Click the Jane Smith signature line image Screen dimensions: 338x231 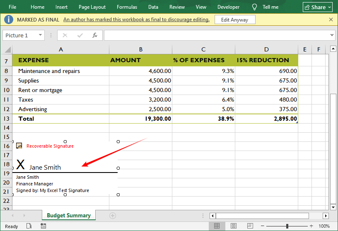(x=65, y=168)
